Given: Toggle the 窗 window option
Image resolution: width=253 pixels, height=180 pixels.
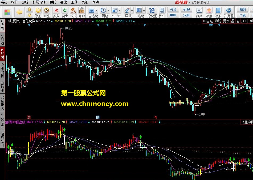Looking at the screenshot, I should coord(238,21).
